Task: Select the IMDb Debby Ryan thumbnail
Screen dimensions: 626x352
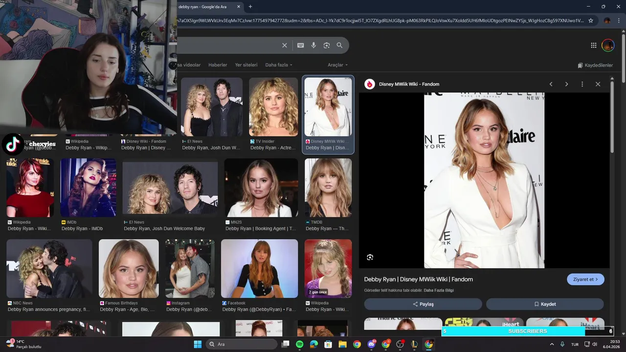Action: [x=89, y=188]
